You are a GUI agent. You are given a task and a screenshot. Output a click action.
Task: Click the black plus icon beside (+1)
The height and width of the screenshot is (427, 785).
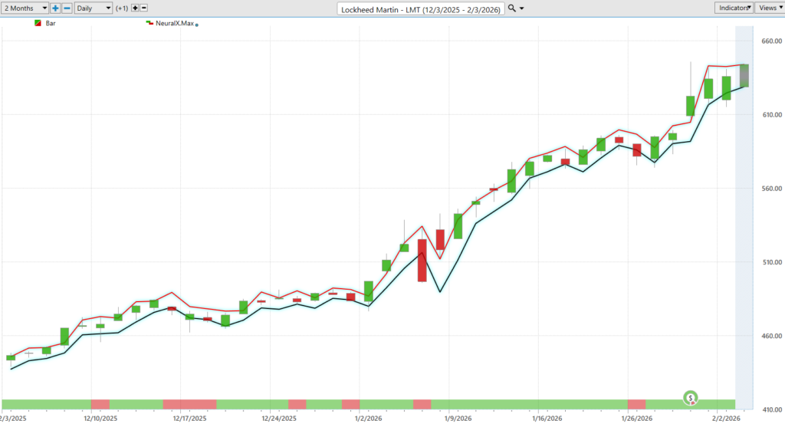135,8
